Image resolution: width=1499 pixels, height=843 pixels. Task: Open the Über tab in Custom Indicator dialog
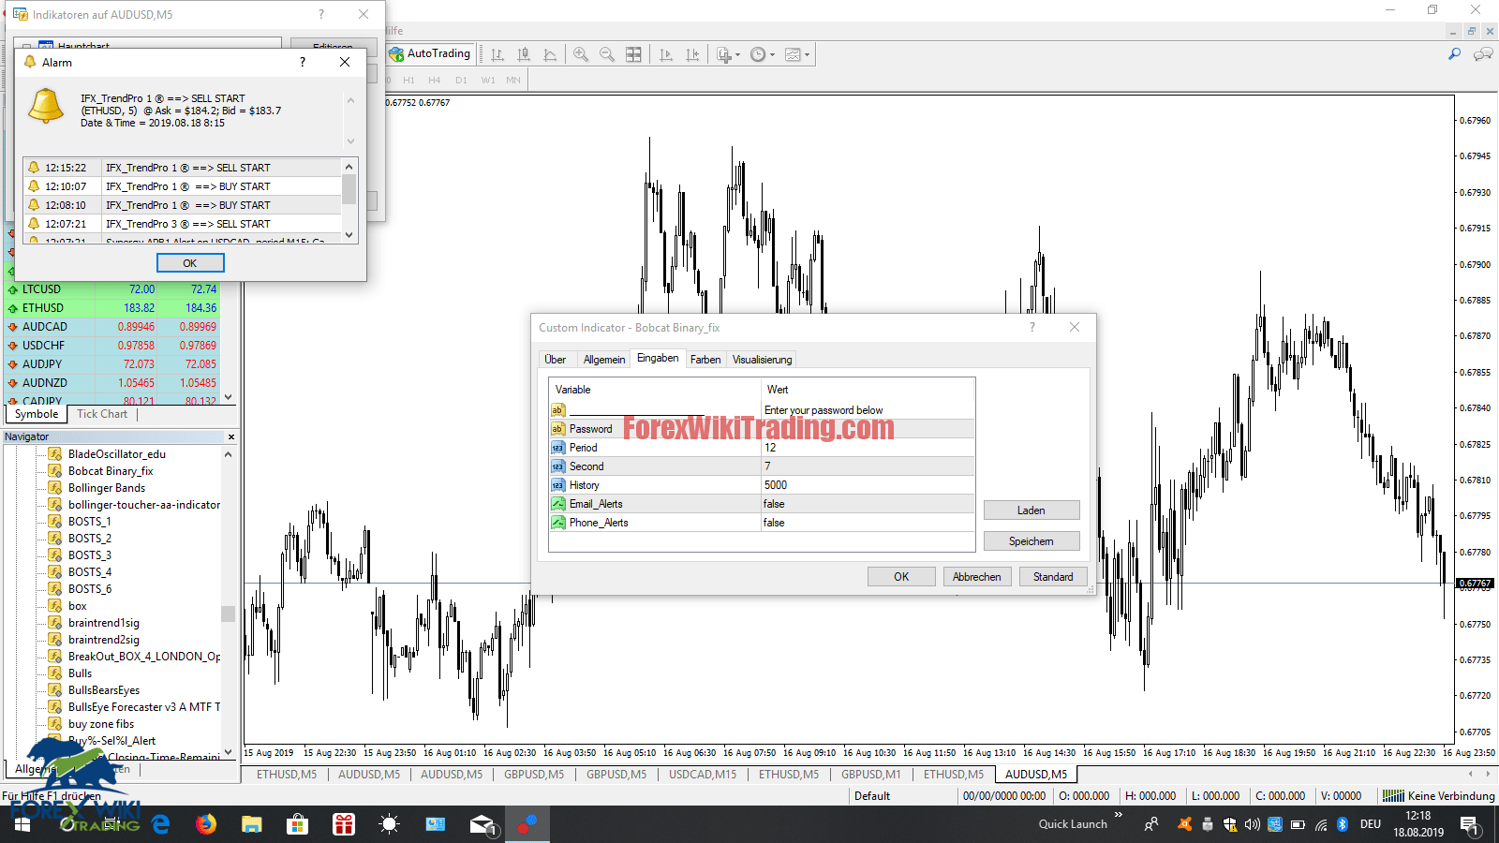(x=556, y=360)
